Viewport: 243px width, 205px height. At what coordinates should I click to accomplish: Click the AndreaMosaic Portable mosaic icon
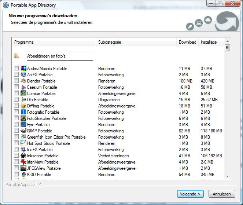[x=23, y=68]
